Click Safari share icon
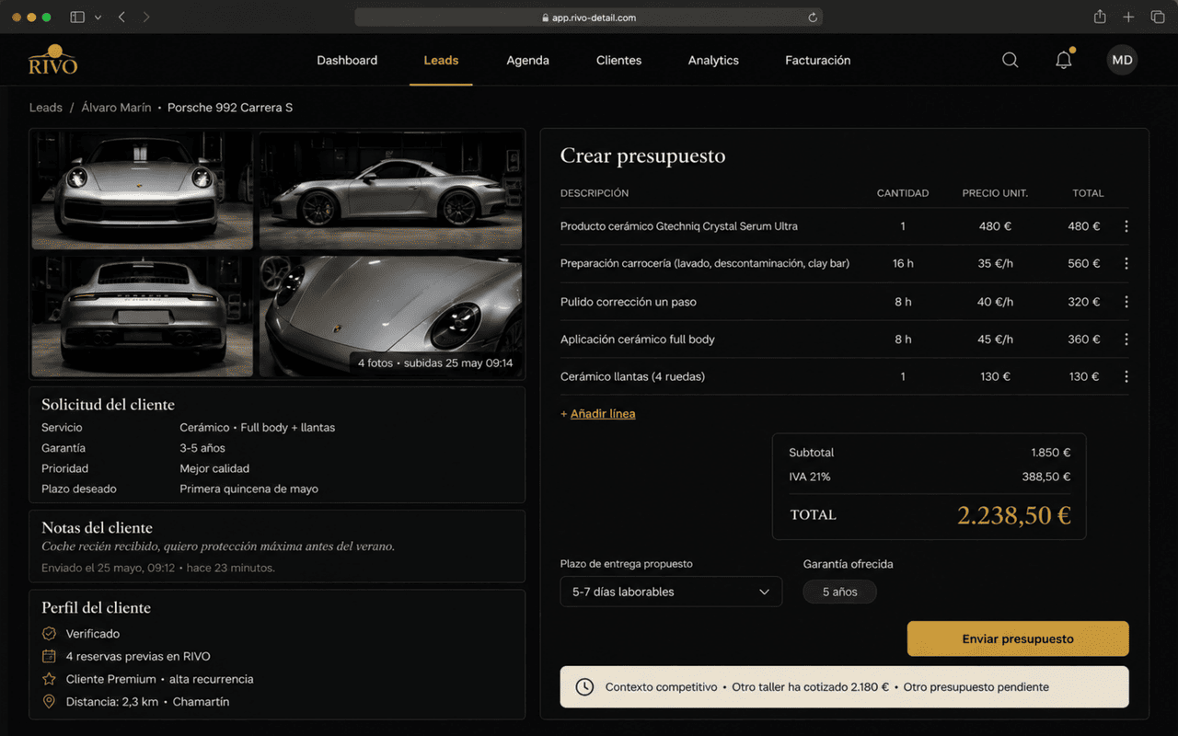The height and width of the screenshot is (736, 1178). [x=1100, y=17]
